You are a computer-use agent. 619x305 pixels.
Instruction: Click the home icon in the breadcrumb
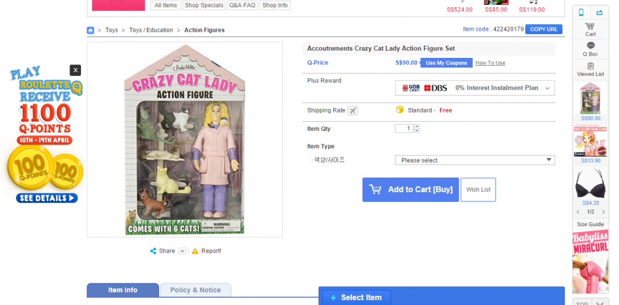coord(91,30)
